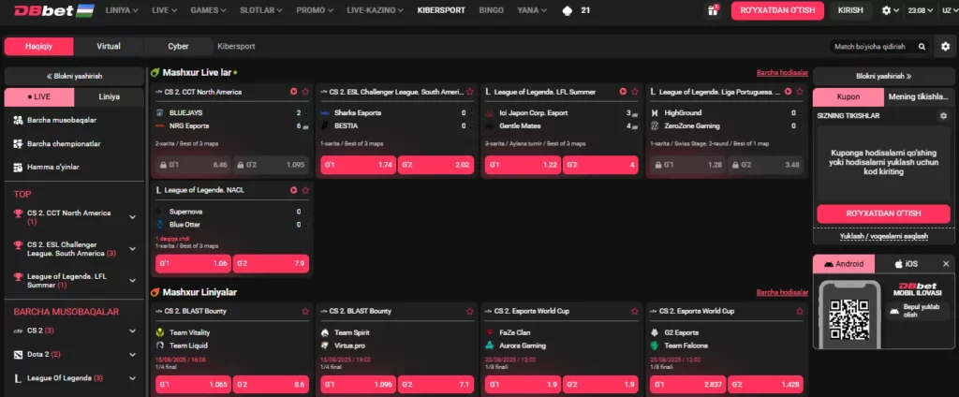This screenshot has height=397, width=959.
Task: Expand Dota 2 (2) category
Action: tap(133, 355)
